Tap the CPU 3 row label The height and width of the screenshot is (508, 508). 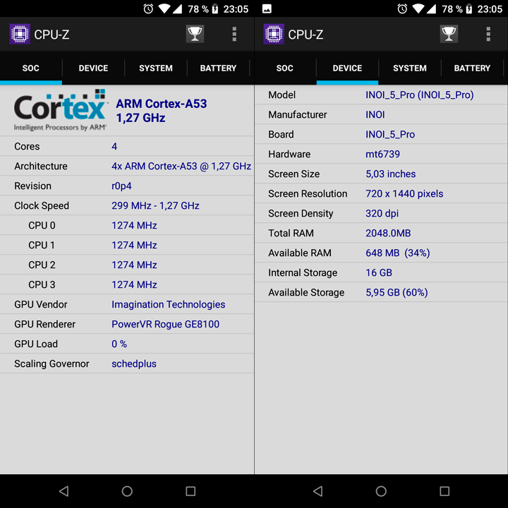pyautogui.click(x=42, y=285)
